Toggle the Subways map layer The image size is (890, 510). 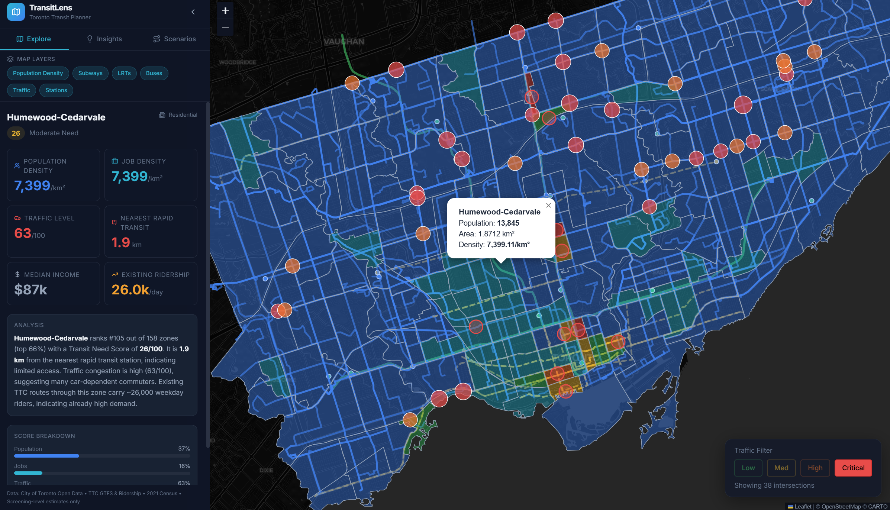90,73
